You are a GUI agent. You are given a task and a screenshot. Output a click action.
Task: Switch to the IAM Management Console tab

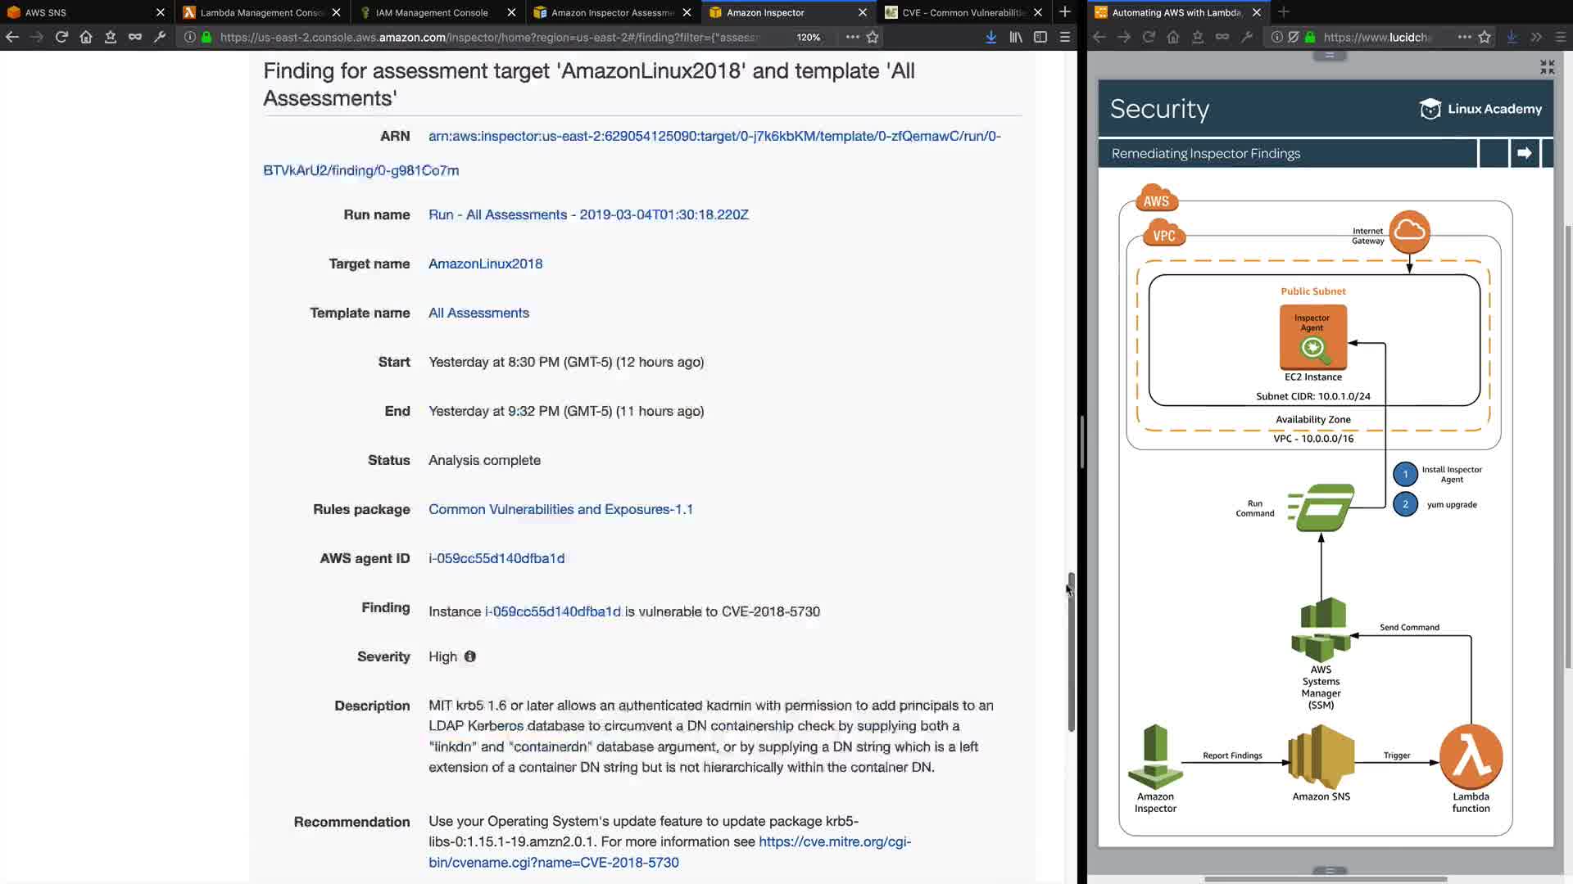click(x=432, y=12)
